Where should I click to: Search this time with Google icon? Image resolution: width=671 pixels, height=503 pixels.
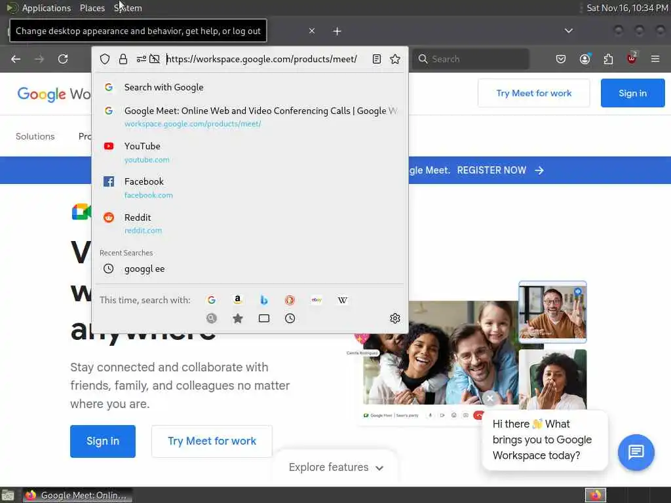[212, 300]
